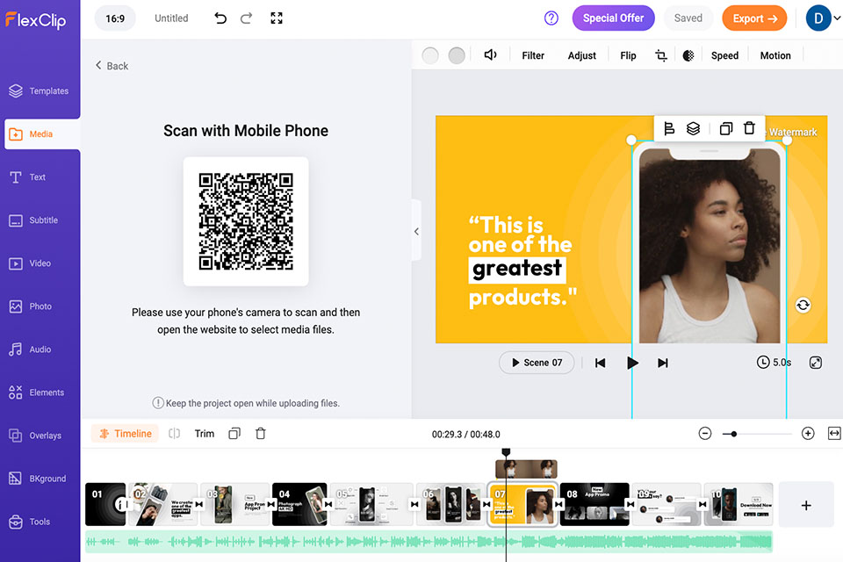Click the split clip icon

pyautogui.click(x=174, y=434)
